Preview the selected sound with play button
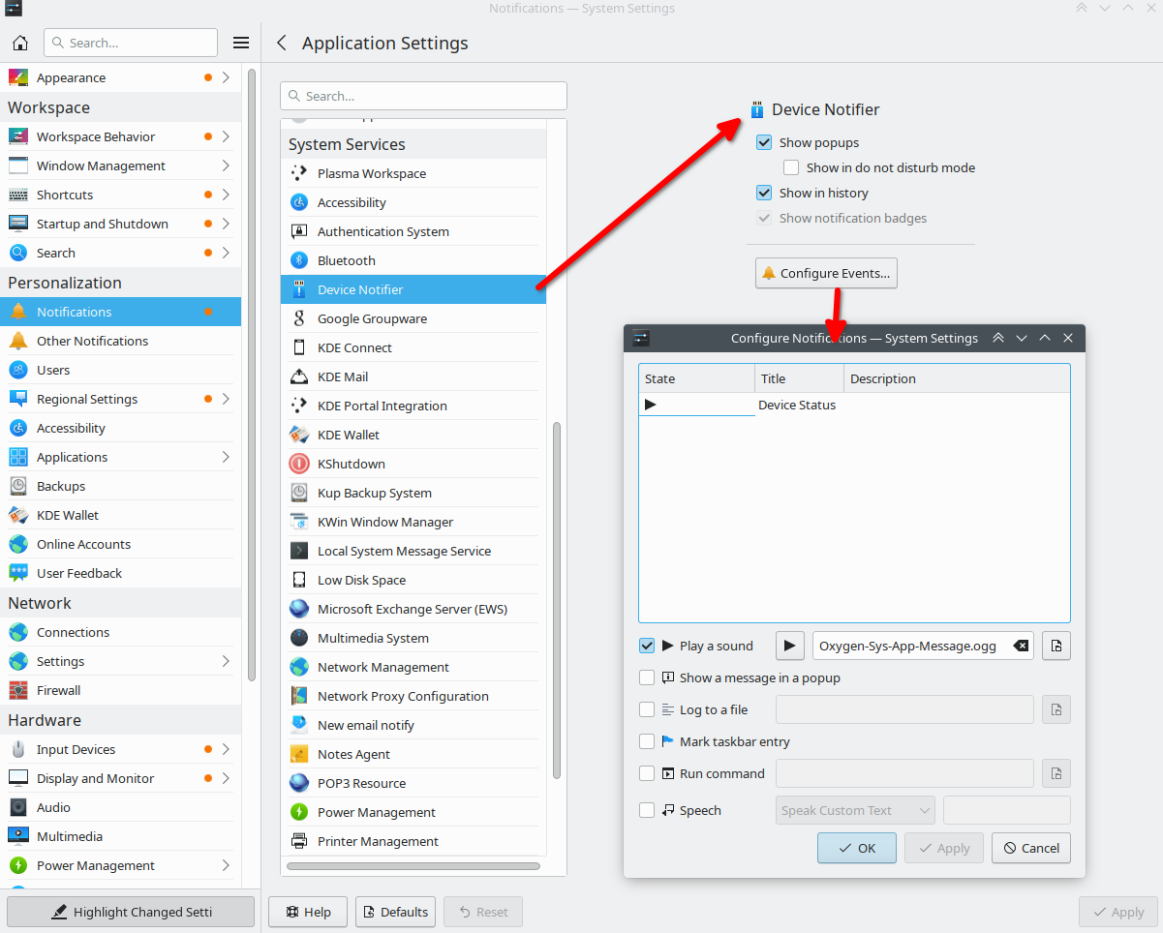This screenshot has height=933, width=1163. (790, 646)
